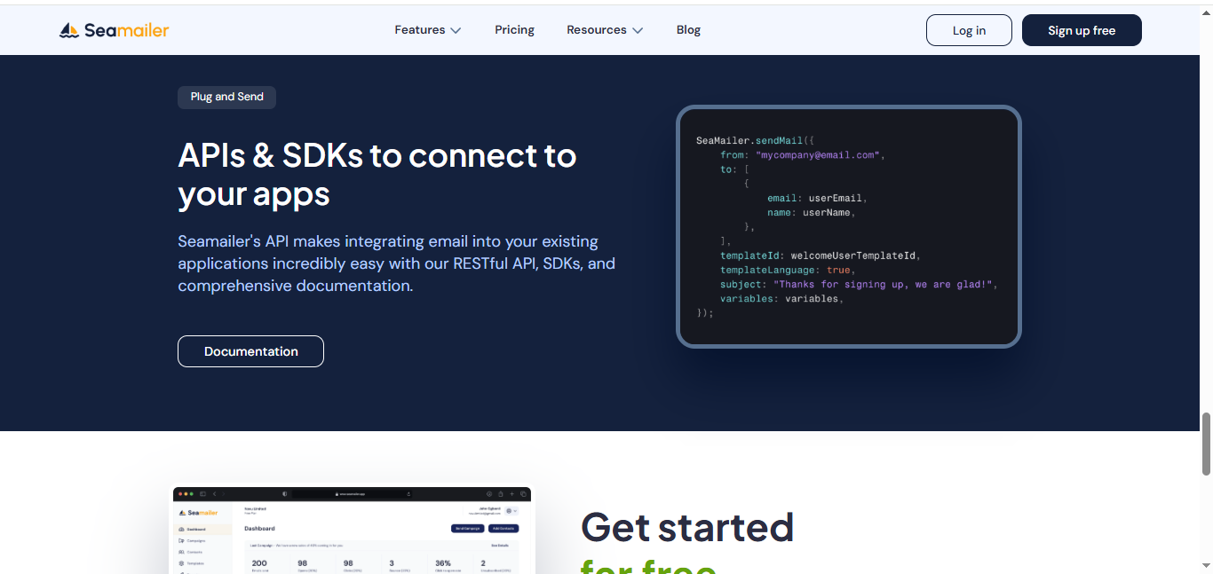This screenshot has width=1213, height=574.
Task: Expand the Resources dropdown menu
Action: tap(604, 30)
